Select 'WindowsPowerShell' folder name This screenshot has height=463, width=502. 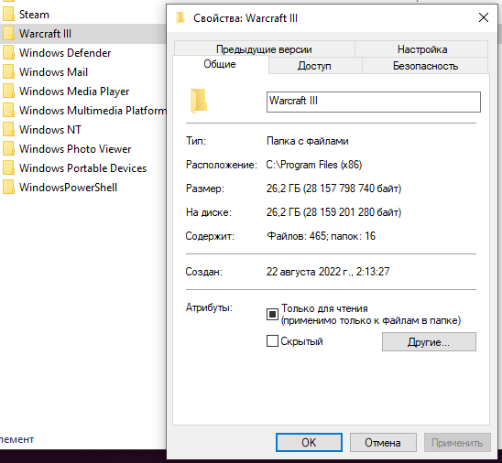[68, 187]
